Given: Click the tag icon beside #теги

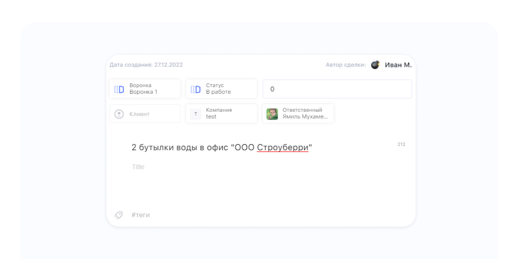Looking at the screenshot, I should pyautogui.click(x=119, y=215).
